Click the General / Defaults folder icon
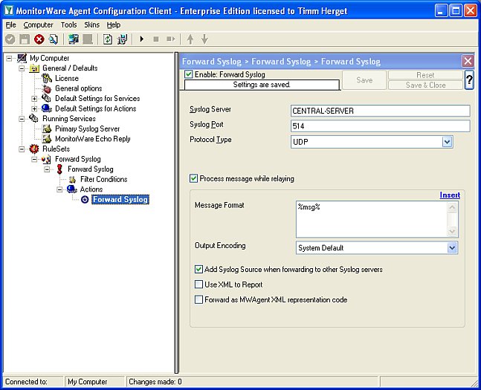This screenshot has width=481, height=390. tap(34, 68)
